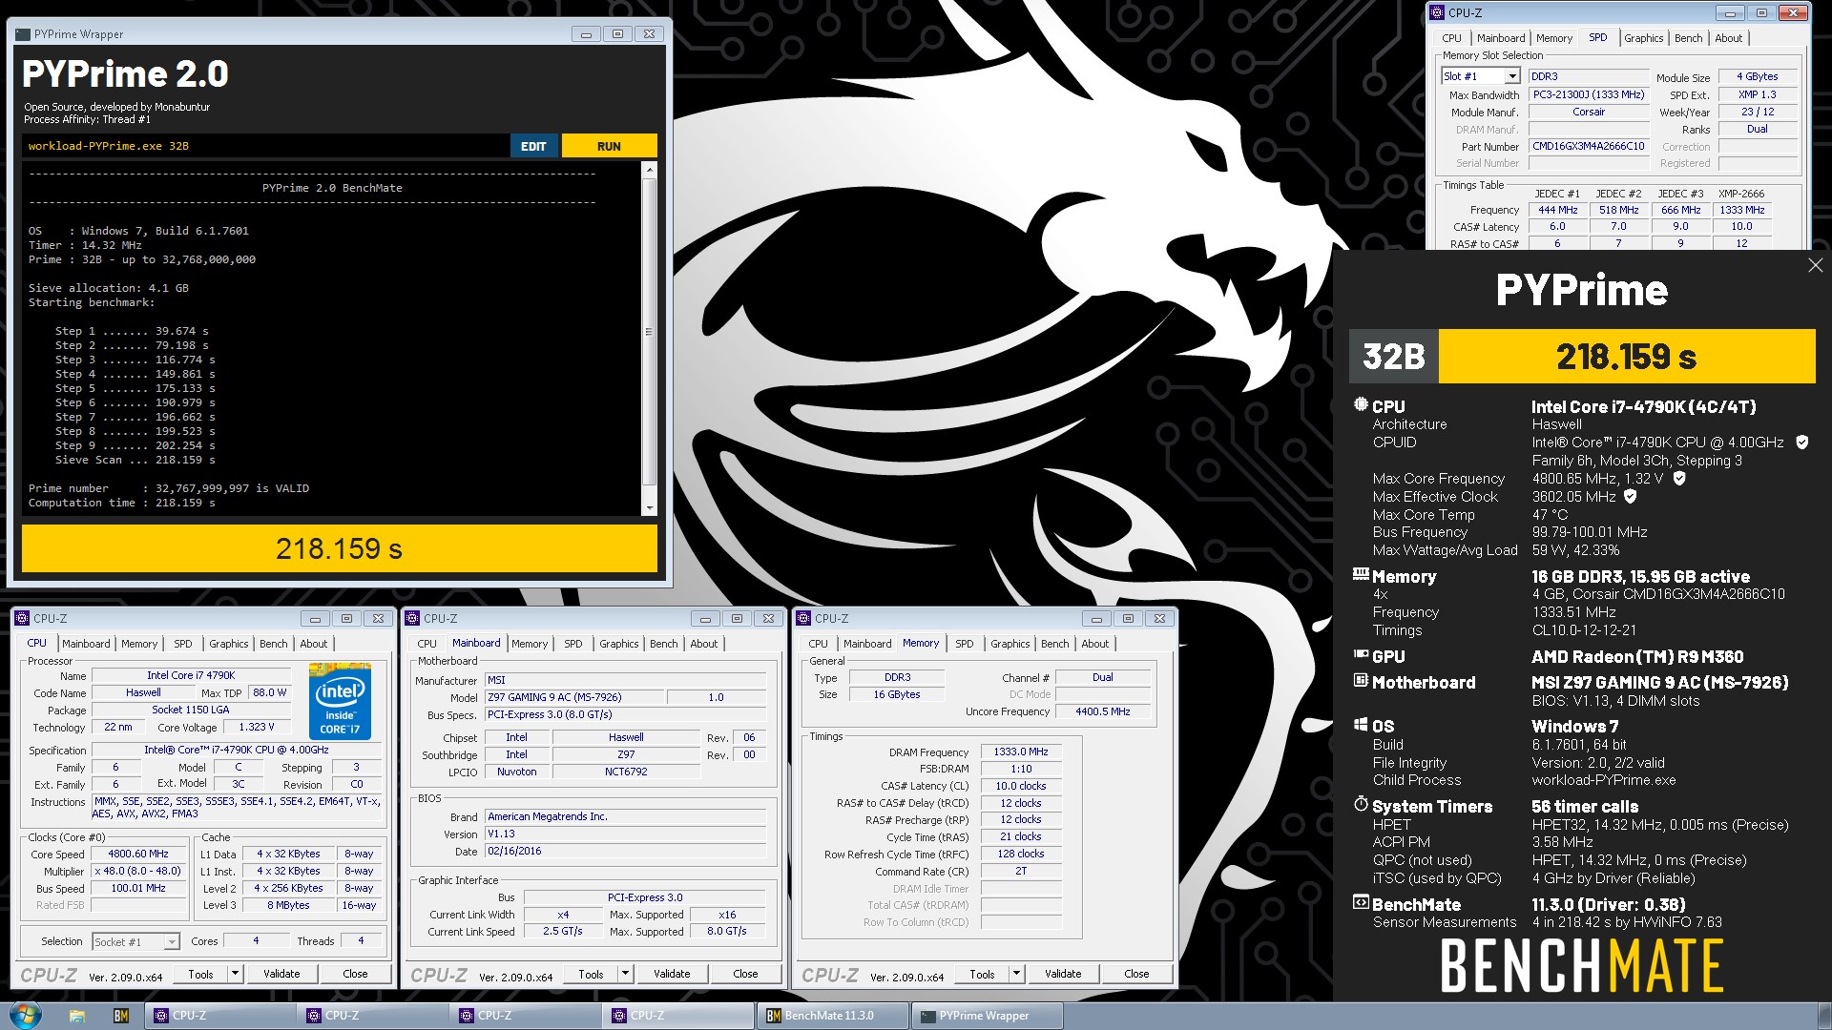Click the EDIT button in PYPrime Wrapper
This screenshot has height=1030, width=1832.
click(533, 146)
